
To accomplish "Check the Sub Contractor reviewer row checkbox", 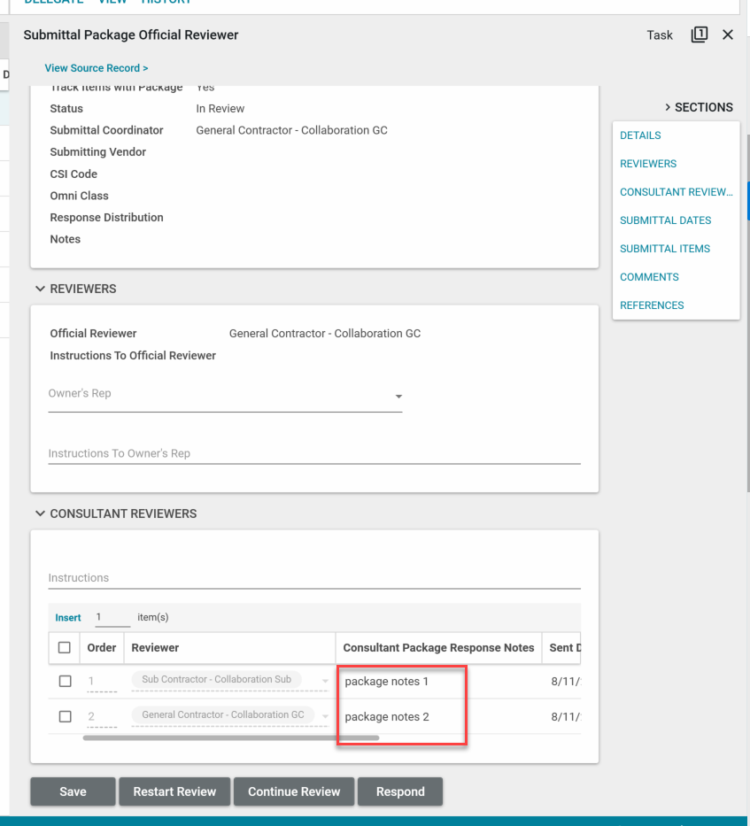I will click(65, 681).
